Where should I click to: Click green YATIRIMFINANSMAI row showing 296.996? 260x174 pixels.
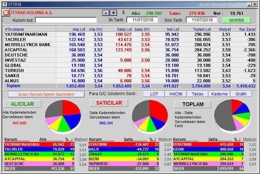click(209, 154)
